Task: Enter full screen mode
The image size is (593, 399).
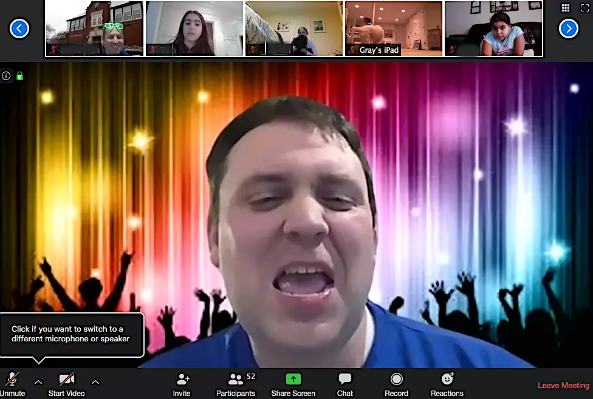Action: [584, 8]
